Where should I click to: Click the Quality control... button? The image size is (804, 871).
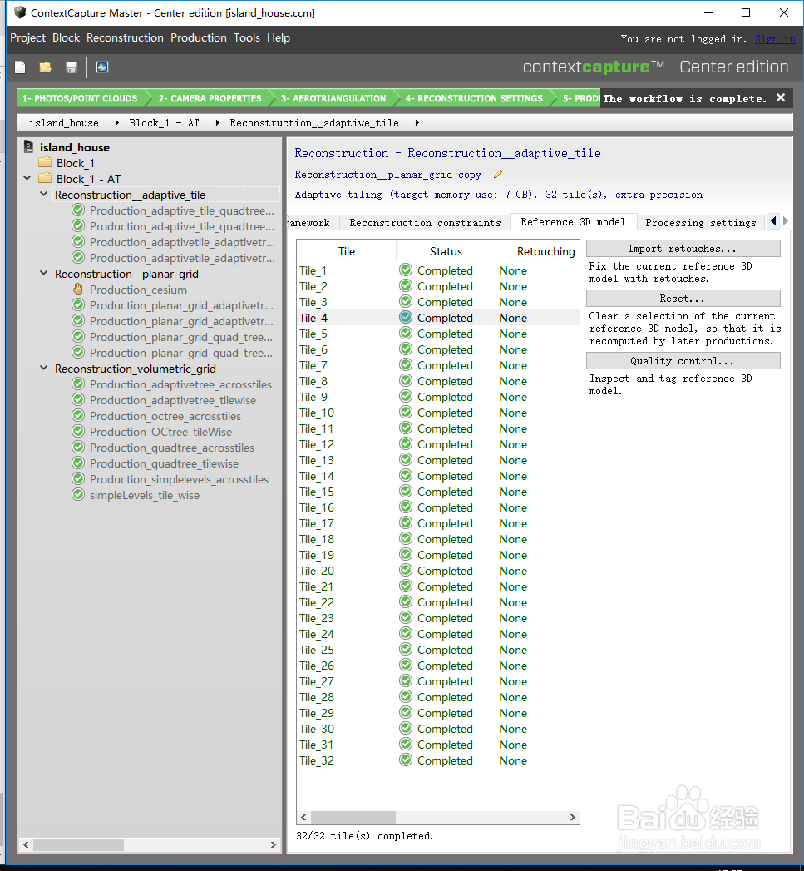tap(683, 360)
